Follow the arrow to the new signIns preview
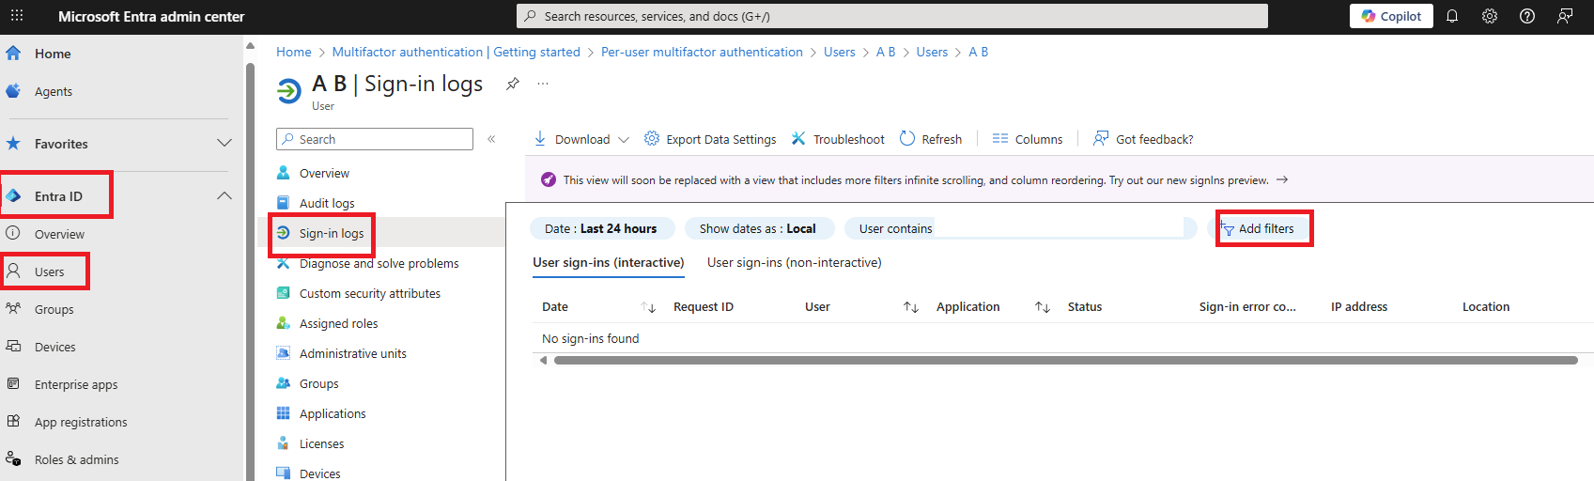Viewport: 1594px width, 481px height. coord(1282,179)
